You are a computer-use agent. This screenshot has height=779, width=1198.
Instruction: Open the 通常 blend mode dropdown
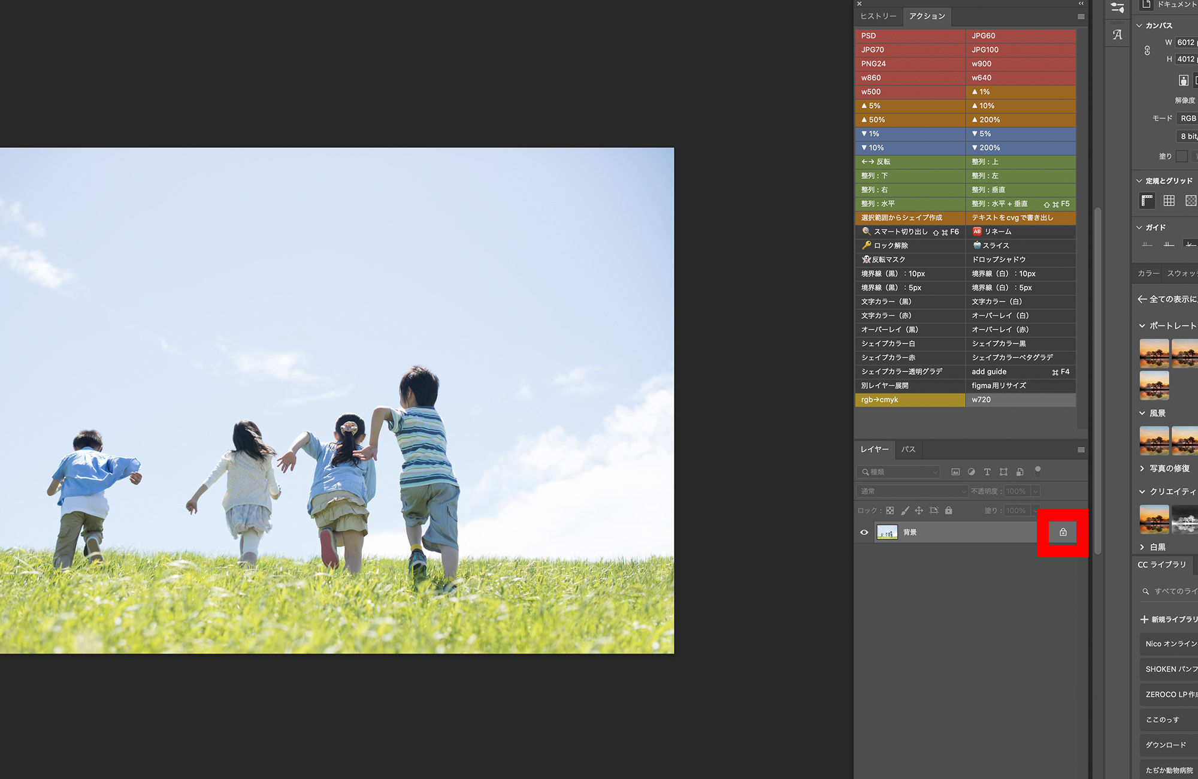(x=912, y=491)
